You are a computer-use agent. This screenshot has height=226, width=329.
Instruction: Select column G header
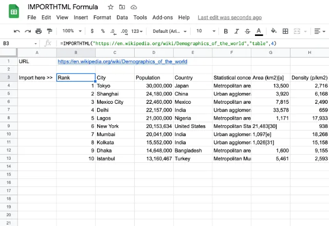(x=271, y=52)
